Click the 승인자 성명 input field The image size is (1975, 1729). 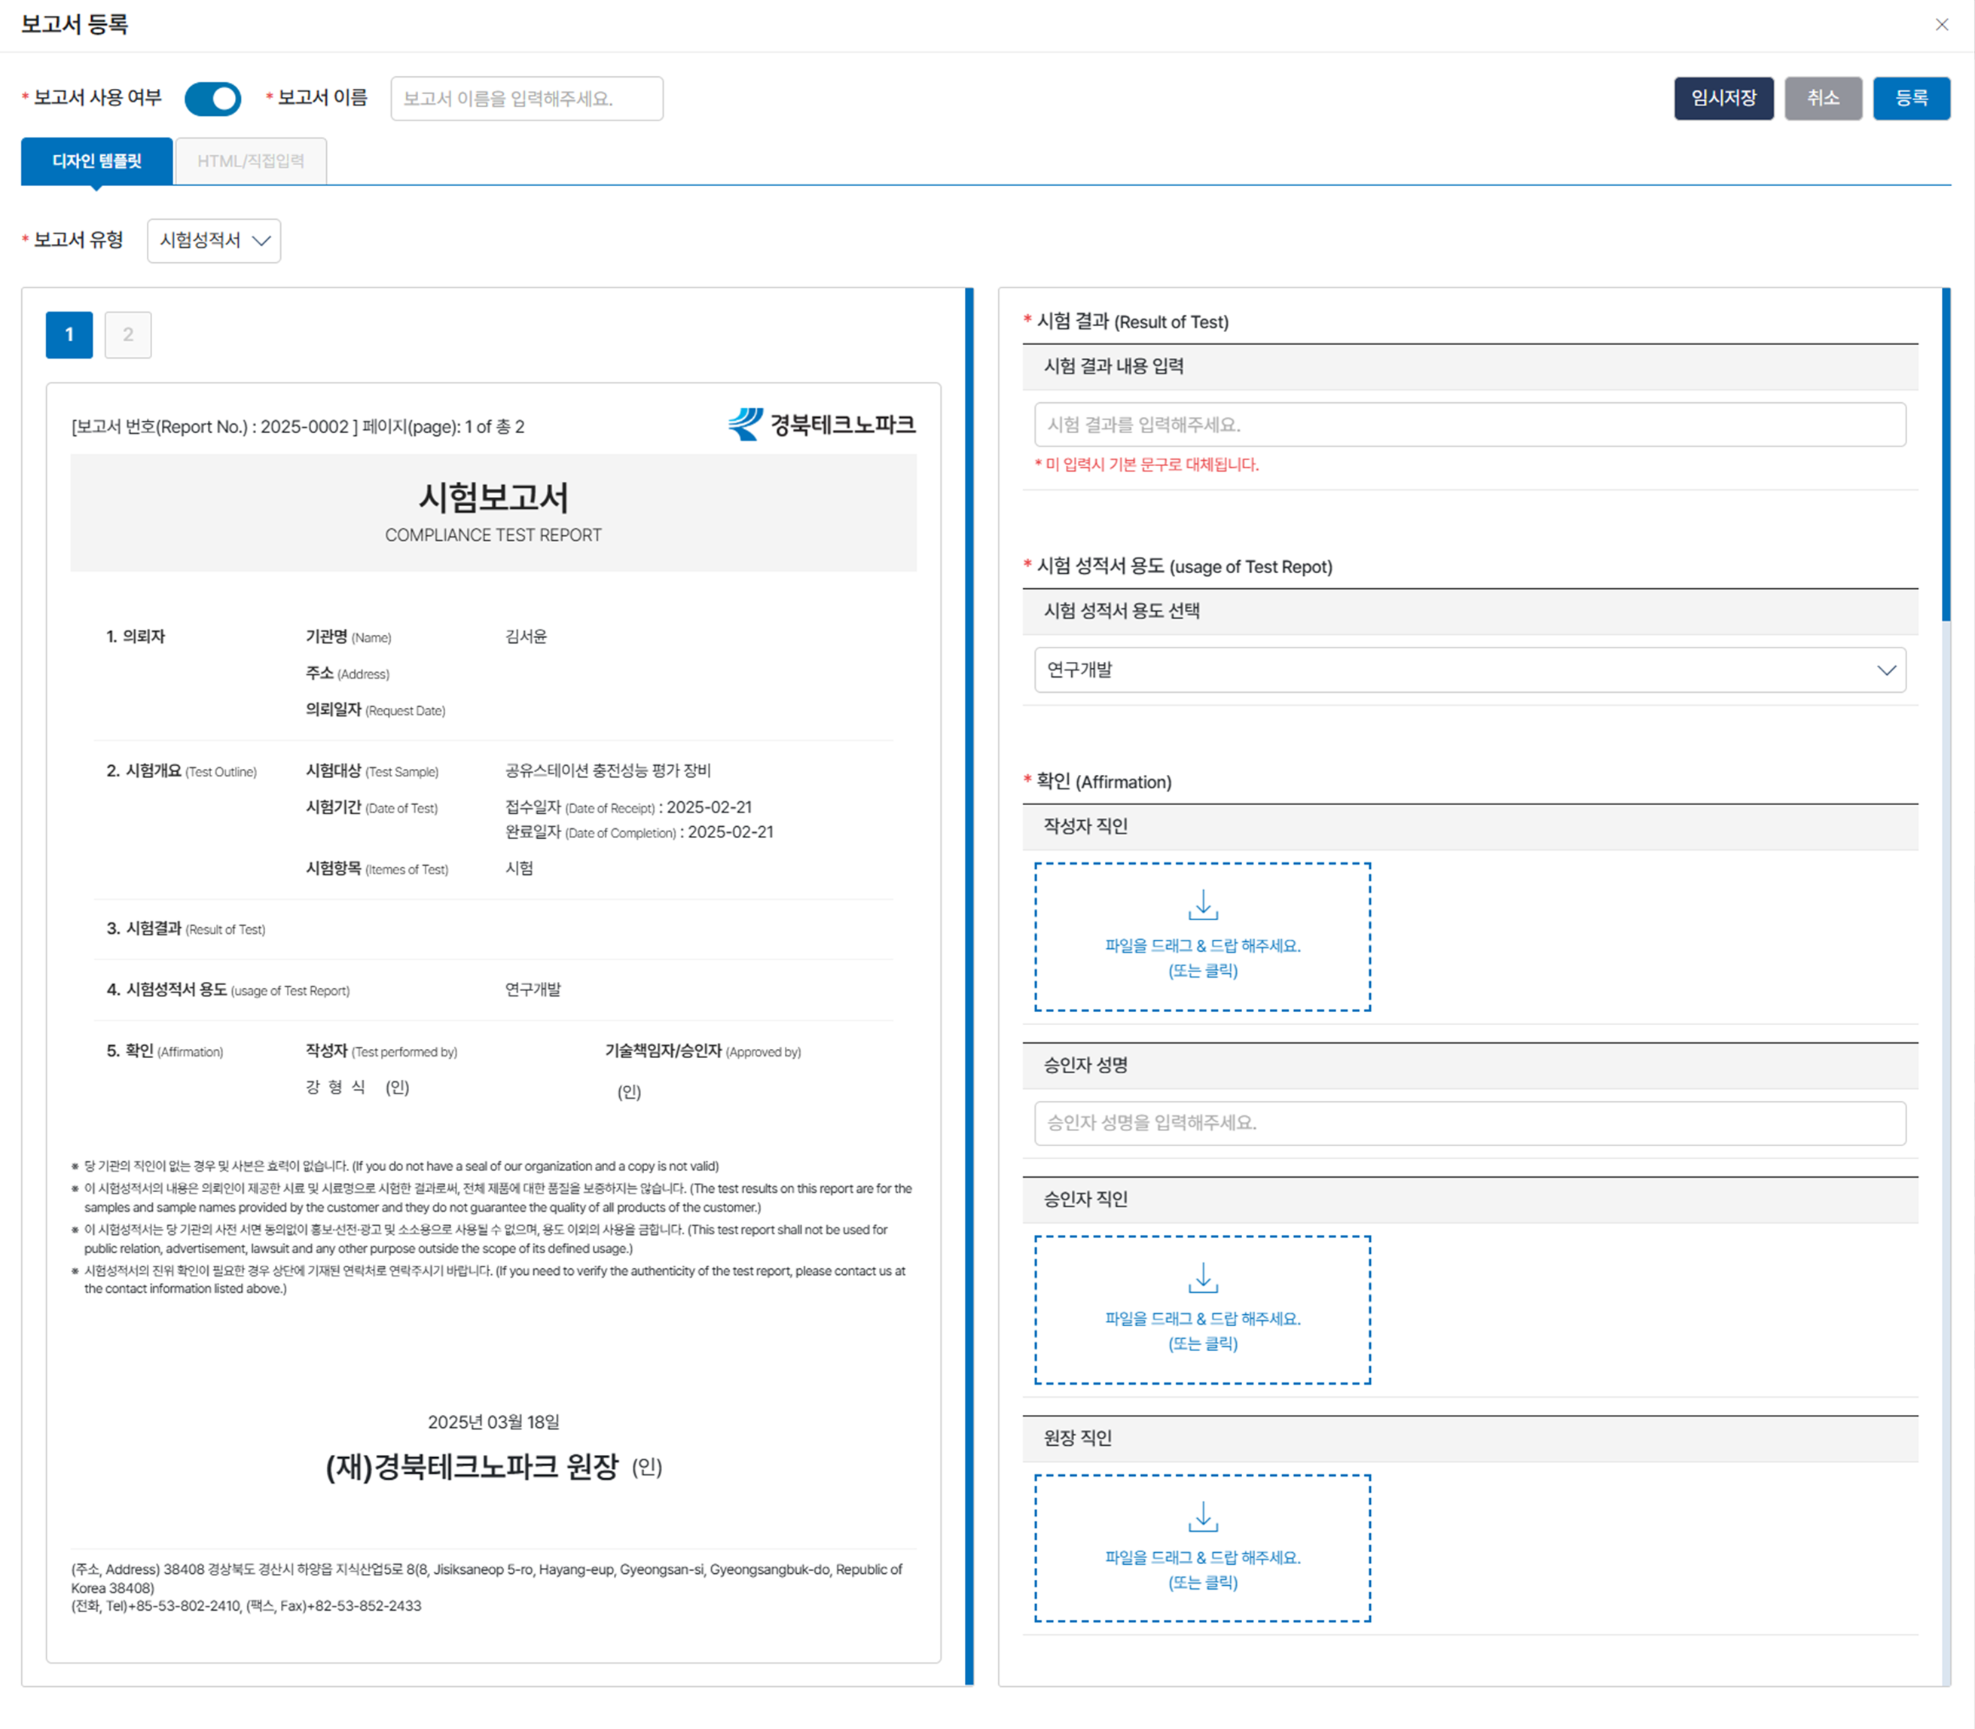[x=1469, y=1123]
